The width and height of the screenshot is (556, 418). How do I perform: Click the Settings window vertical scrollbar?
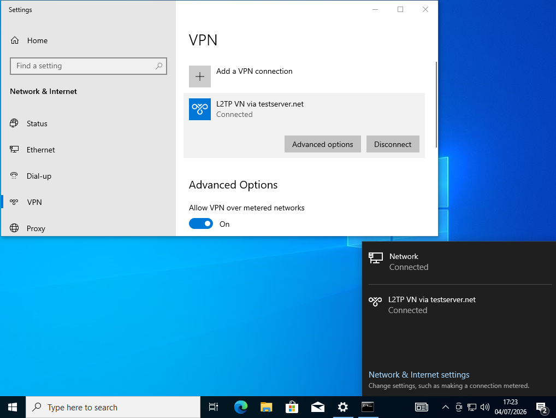[x=436, y=105]
